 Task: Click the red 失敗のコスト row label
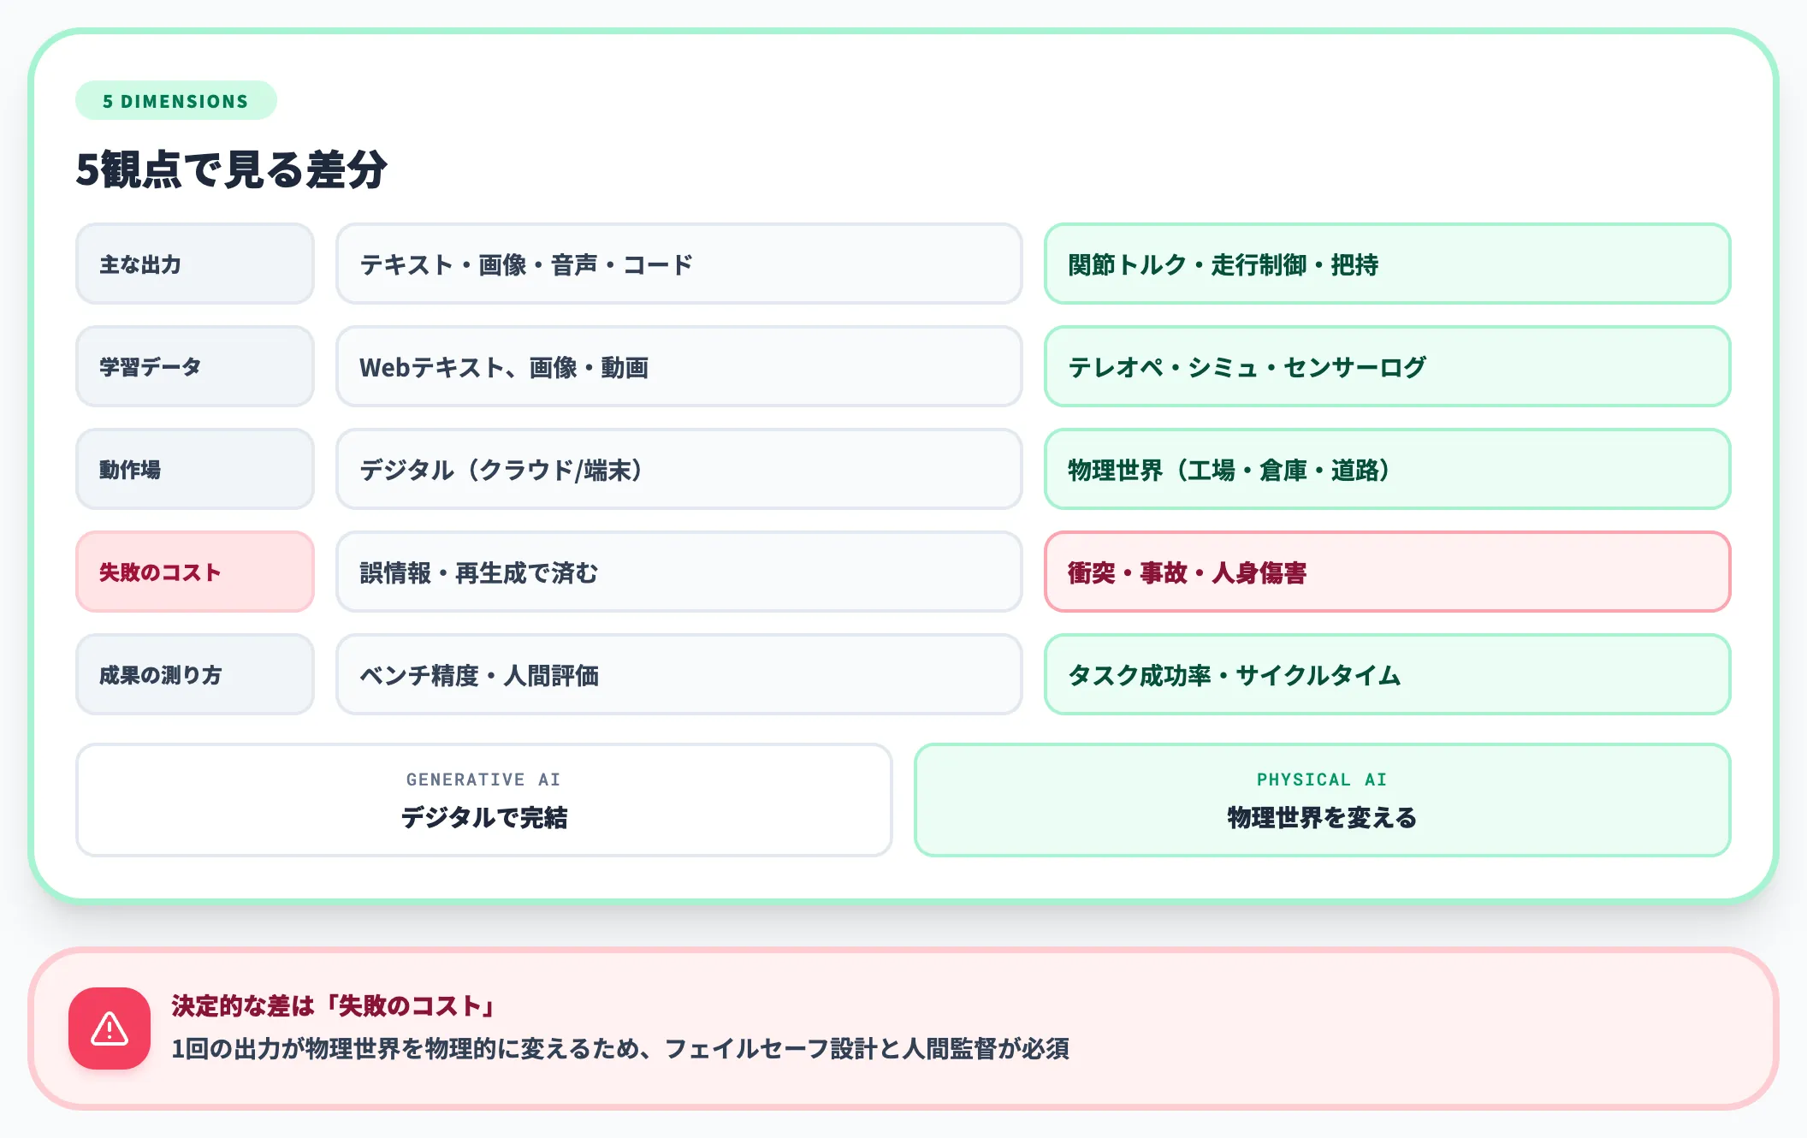(x=195, y=572)
